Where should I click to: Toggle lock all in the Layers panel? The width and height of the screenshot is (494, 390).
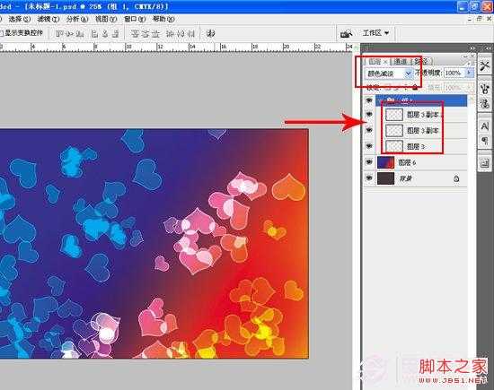click(x=415, y=88)
